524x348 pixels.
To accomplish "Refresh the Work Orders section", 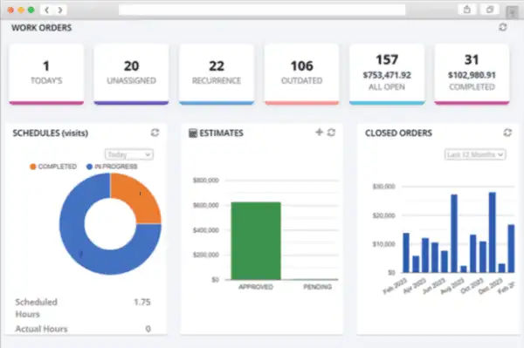I will point(503,27).
